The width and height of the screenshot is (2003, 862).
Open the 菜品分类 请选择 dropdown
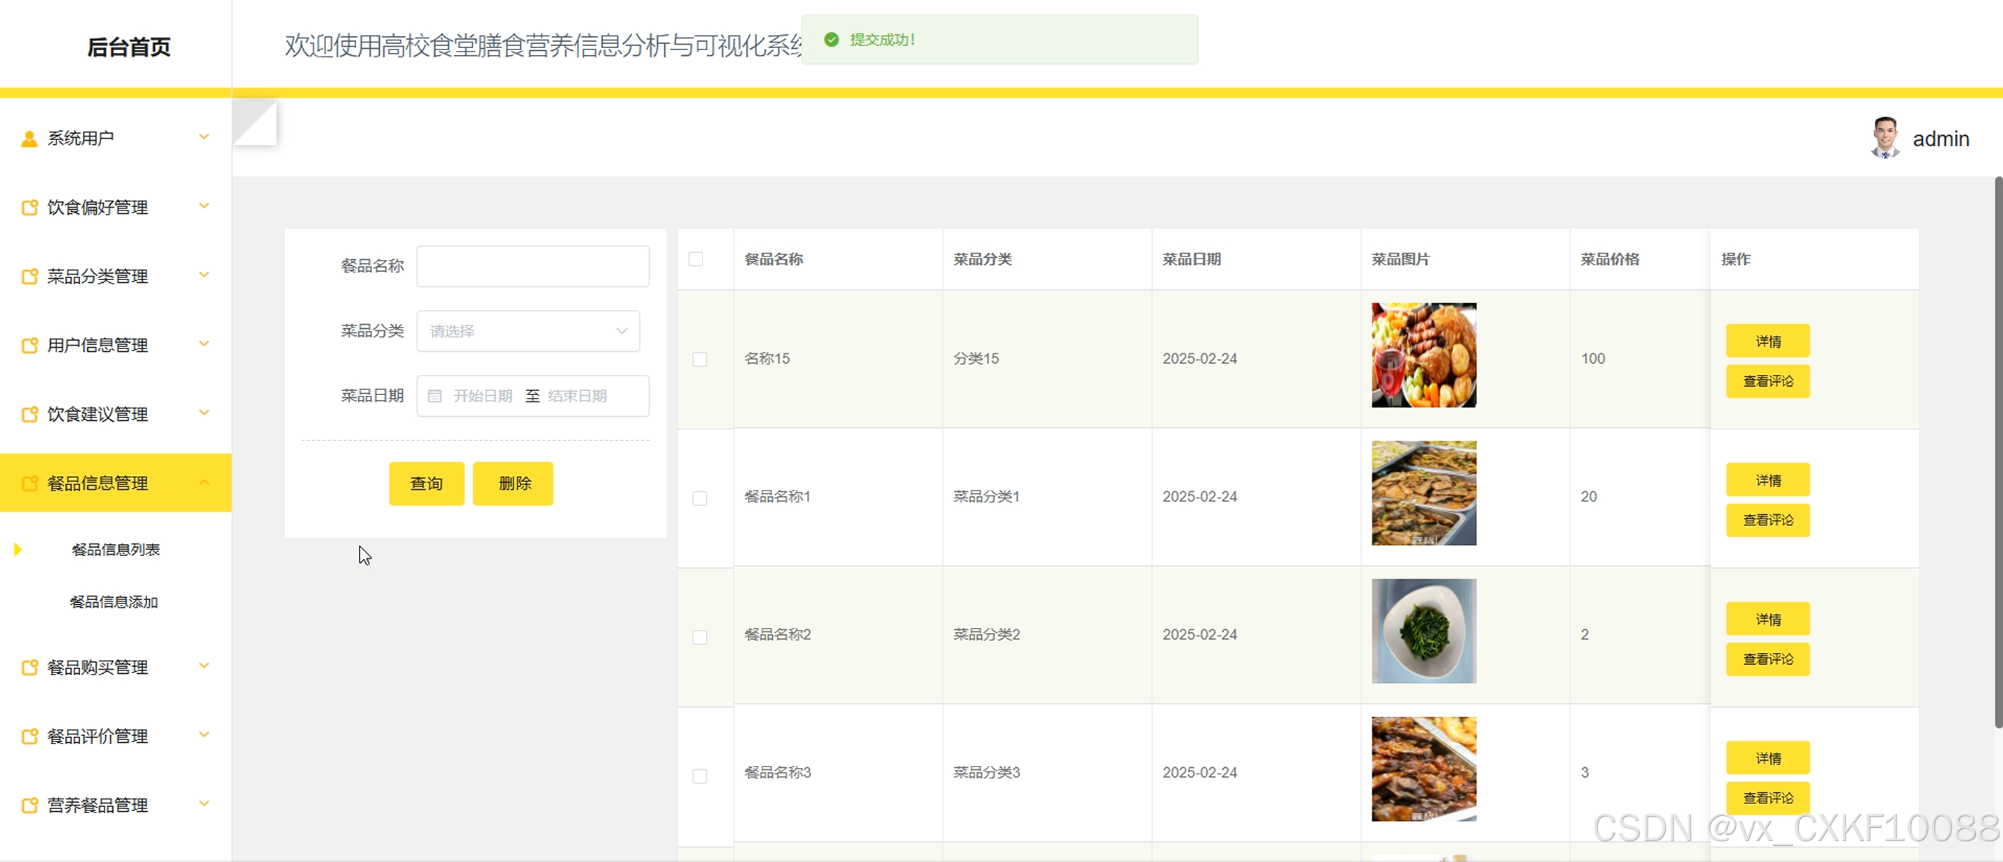[x=528, y=331]
